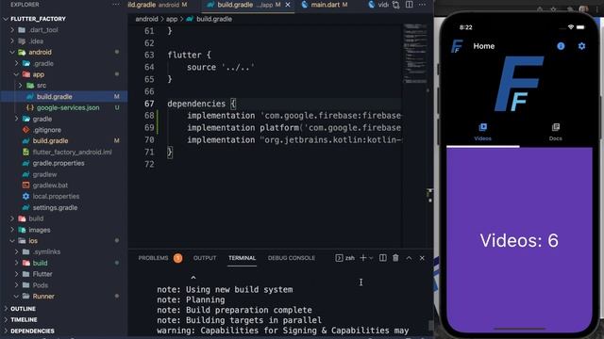
Task: Close the build.gradle app editor tab
Action: point(288,5)
